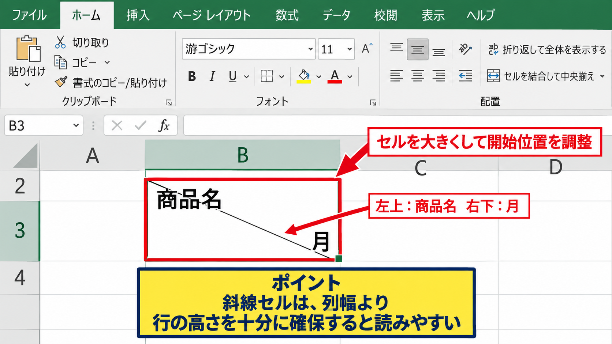Apply the borders grid icon
Screen dimensions: 612x344
coord(266,76)
